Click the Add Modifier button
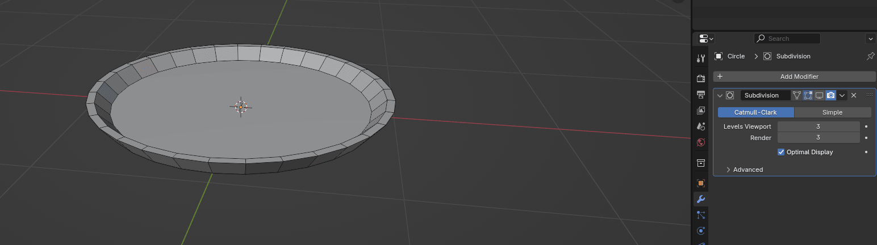Screen dimensions: 877x245 pos(795,77)
